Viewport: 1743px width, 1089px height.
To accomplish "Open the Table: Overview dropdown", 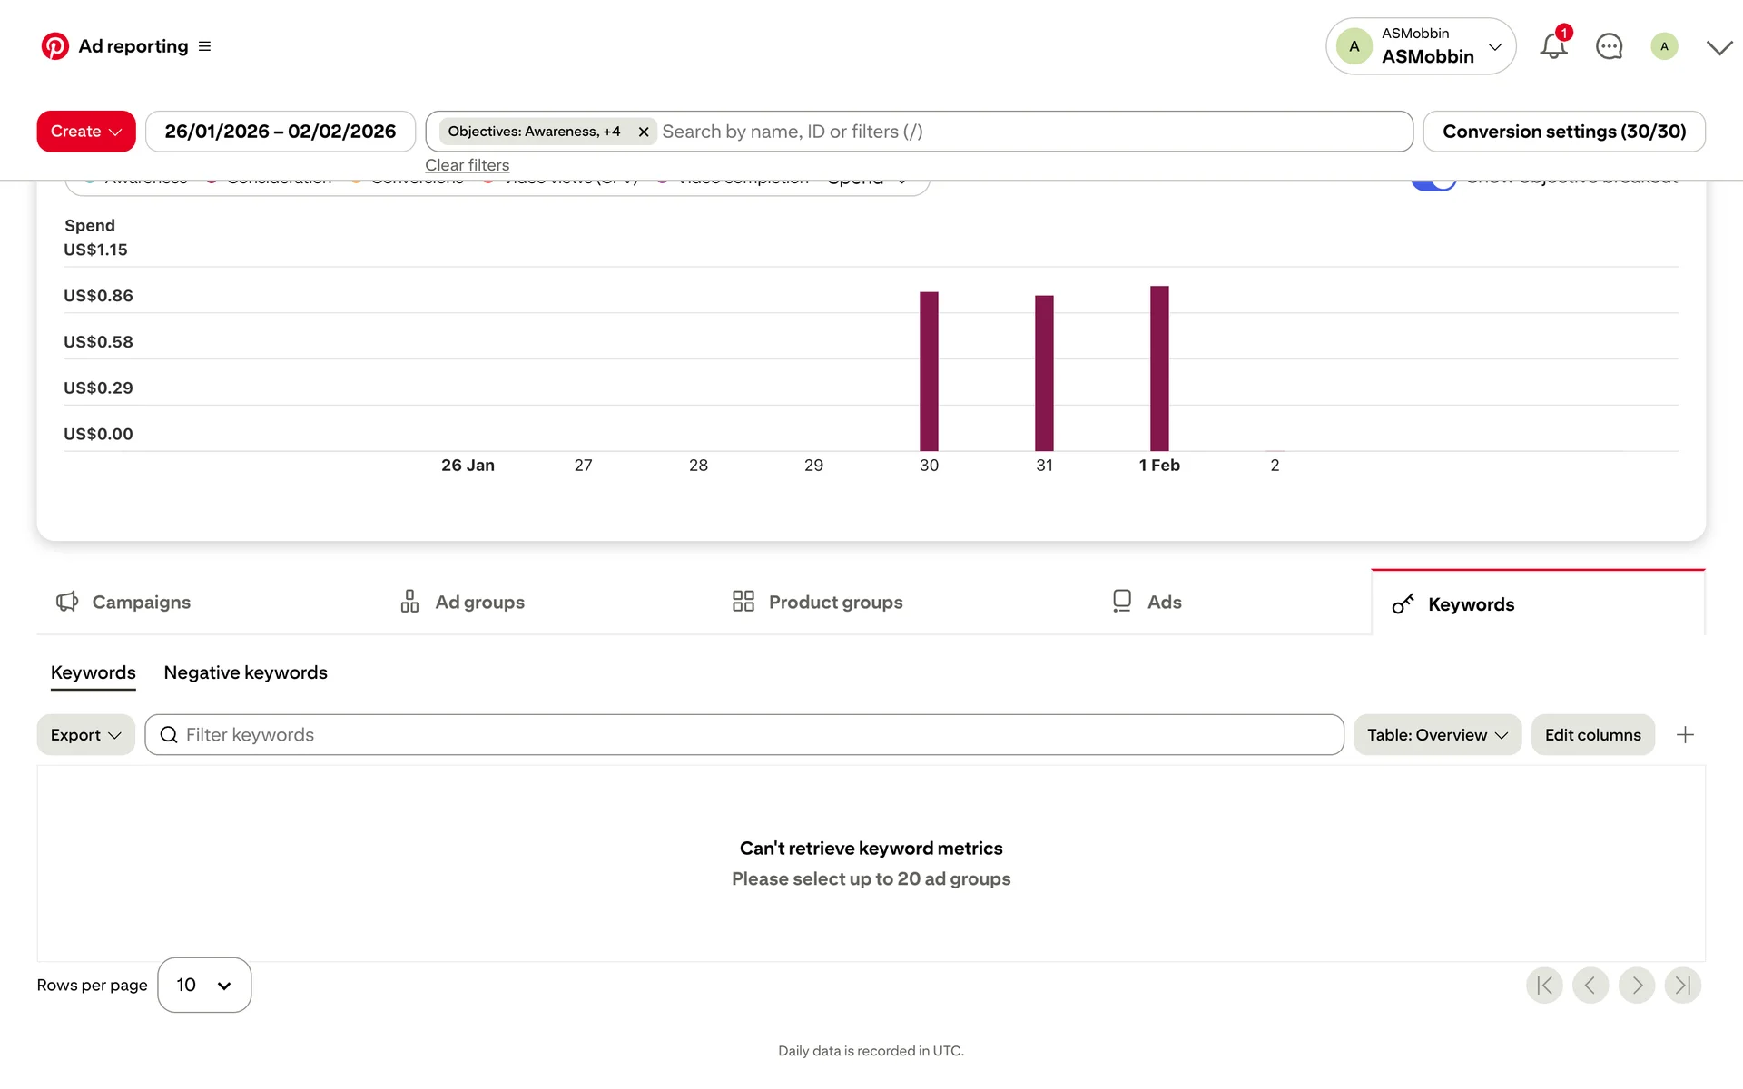I will point(1437,735).
